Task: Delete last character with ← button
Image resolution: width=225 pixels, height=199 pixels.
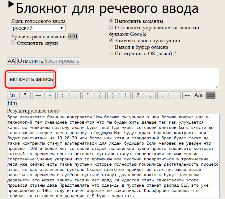Action: click(x=187, y=95)
